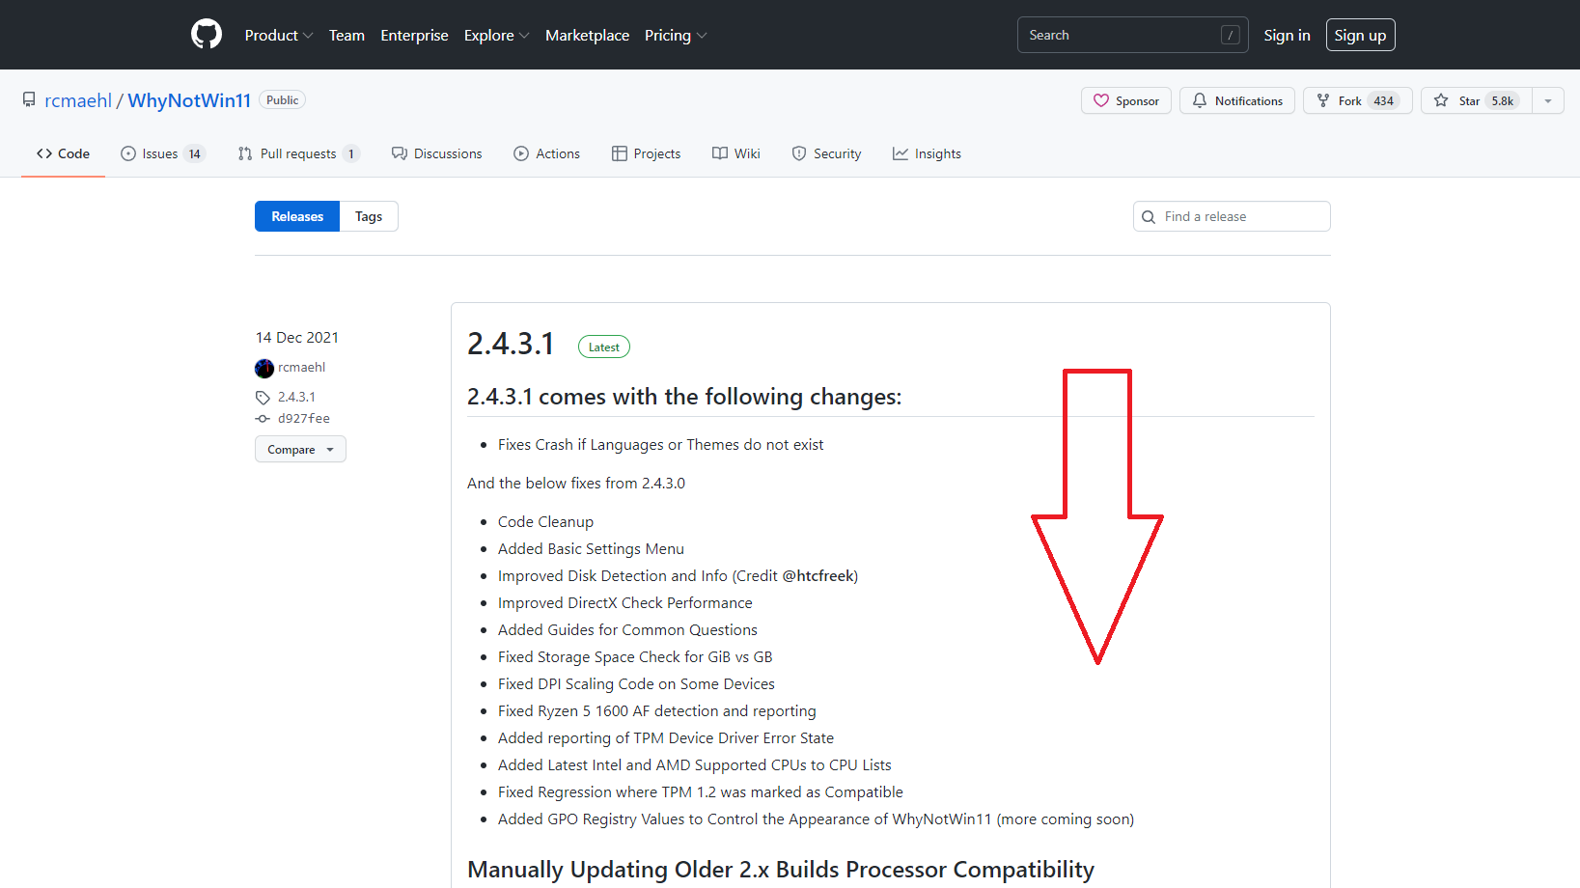1580x888 pixels.
Task: Click the GitHub logo icon
Action: 207,35
